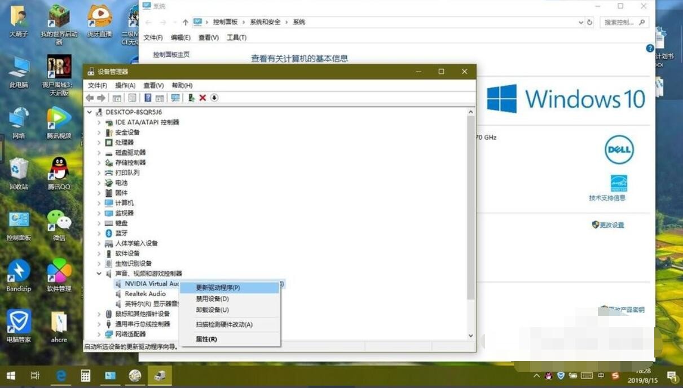Collapse the DESKTOP-8SQR5J6 root node
The height and width of the screenshot is (388, 683).
pyautogui.click(x=90, y=112)
